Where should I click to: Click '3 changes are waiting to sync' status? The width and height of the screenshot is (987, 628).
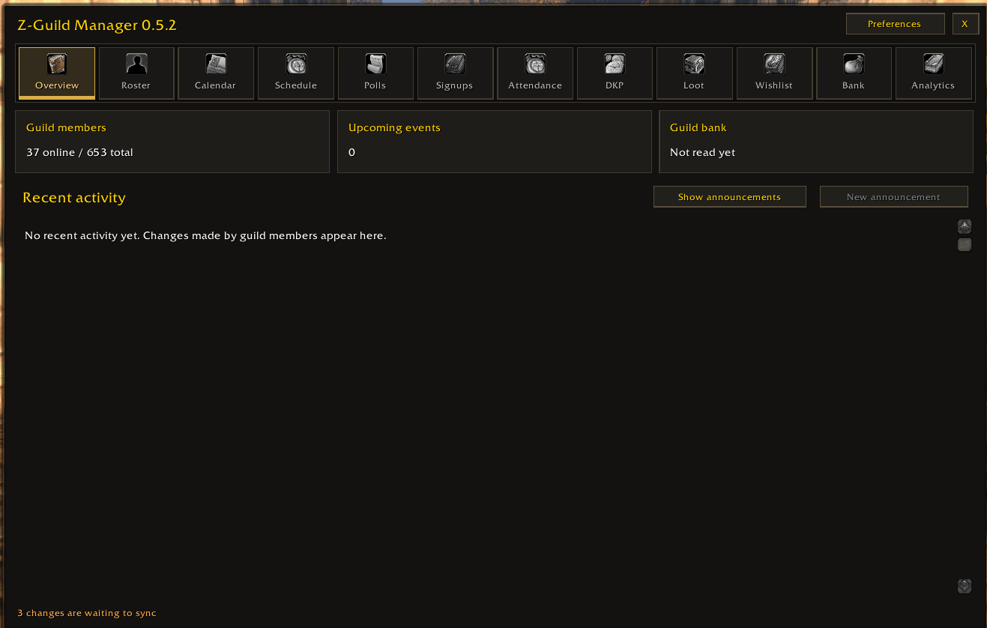87,613
